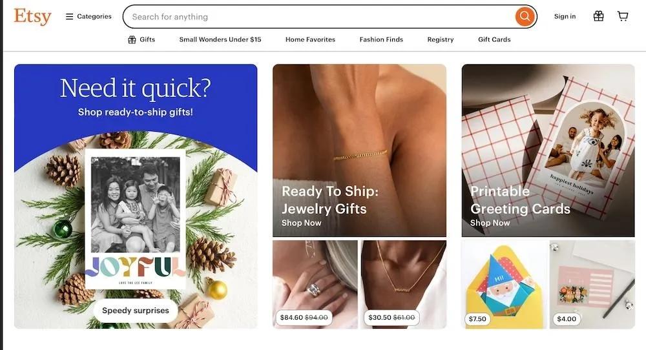The height and width of the screenshot is (350, 646).
Task: Click the gift box icon near Sign in
Action: pyautogui.click(x=599, y=17)
